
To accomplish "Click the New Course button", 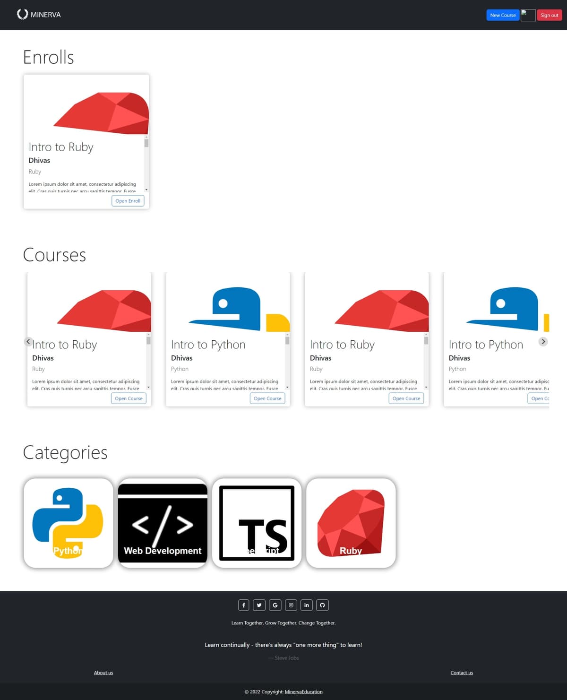I will click(503, 15).
